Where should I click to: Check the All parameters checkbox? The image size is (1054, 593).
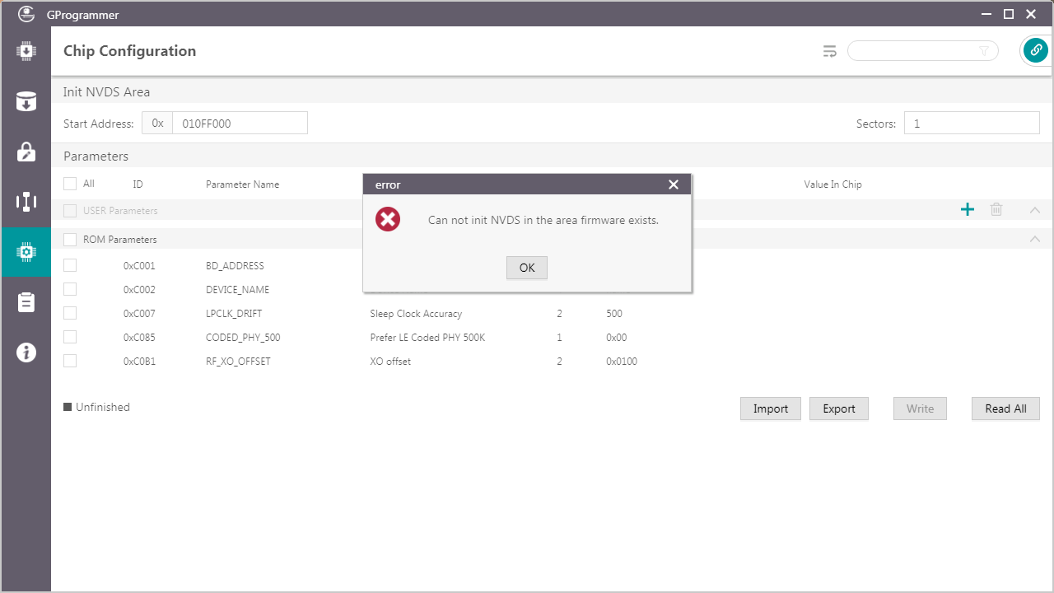tap(70, 184)
